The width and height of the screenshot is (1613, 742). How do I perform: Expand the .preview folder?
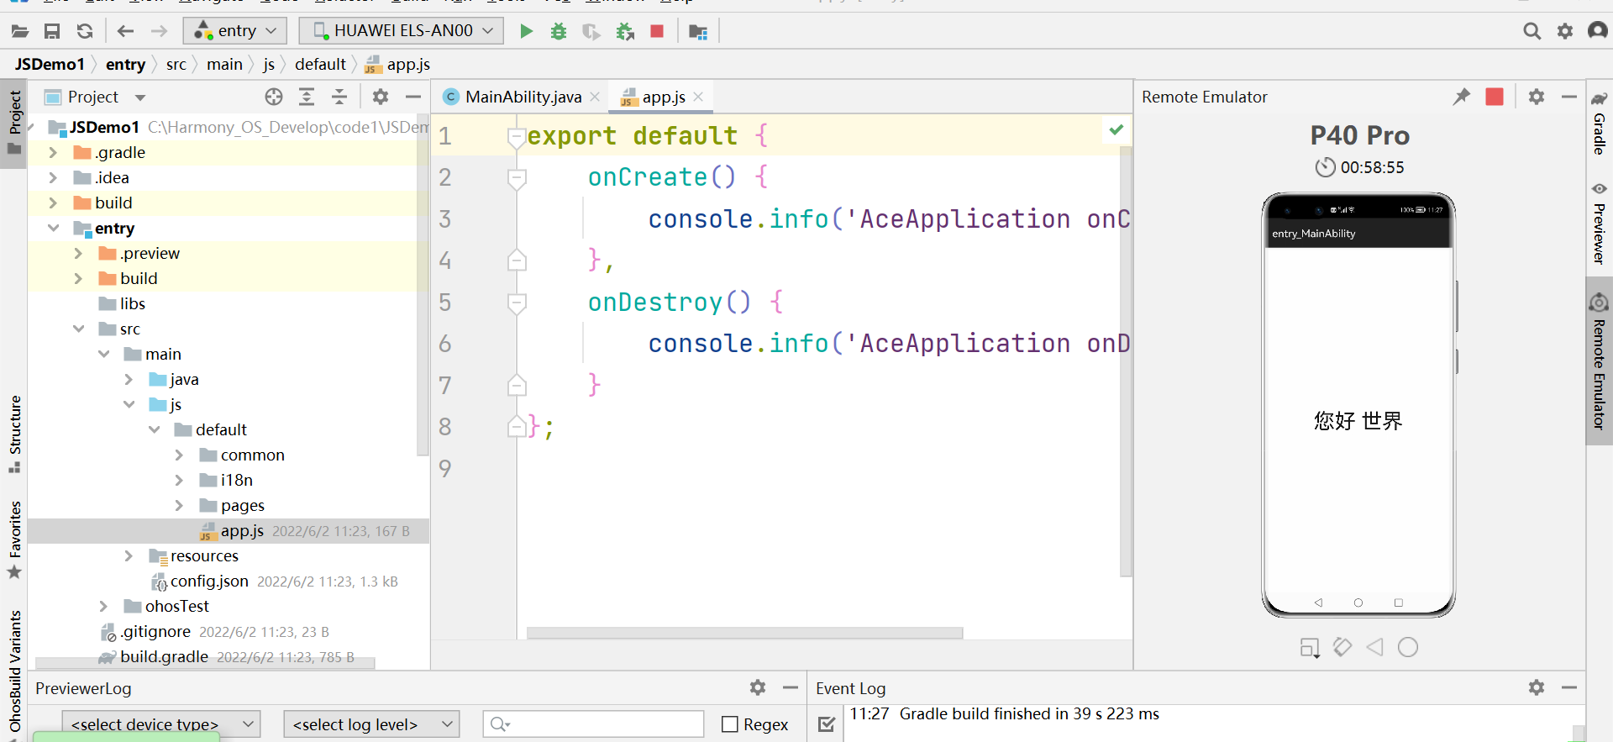click(x=78, y=254)
